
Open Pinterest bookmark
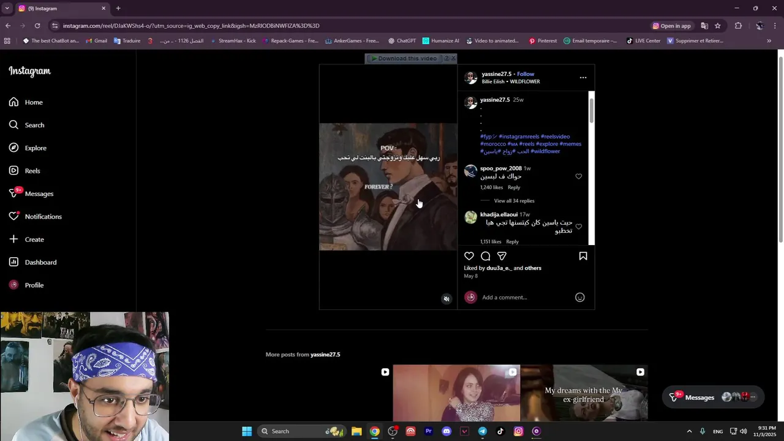point(543,41)
